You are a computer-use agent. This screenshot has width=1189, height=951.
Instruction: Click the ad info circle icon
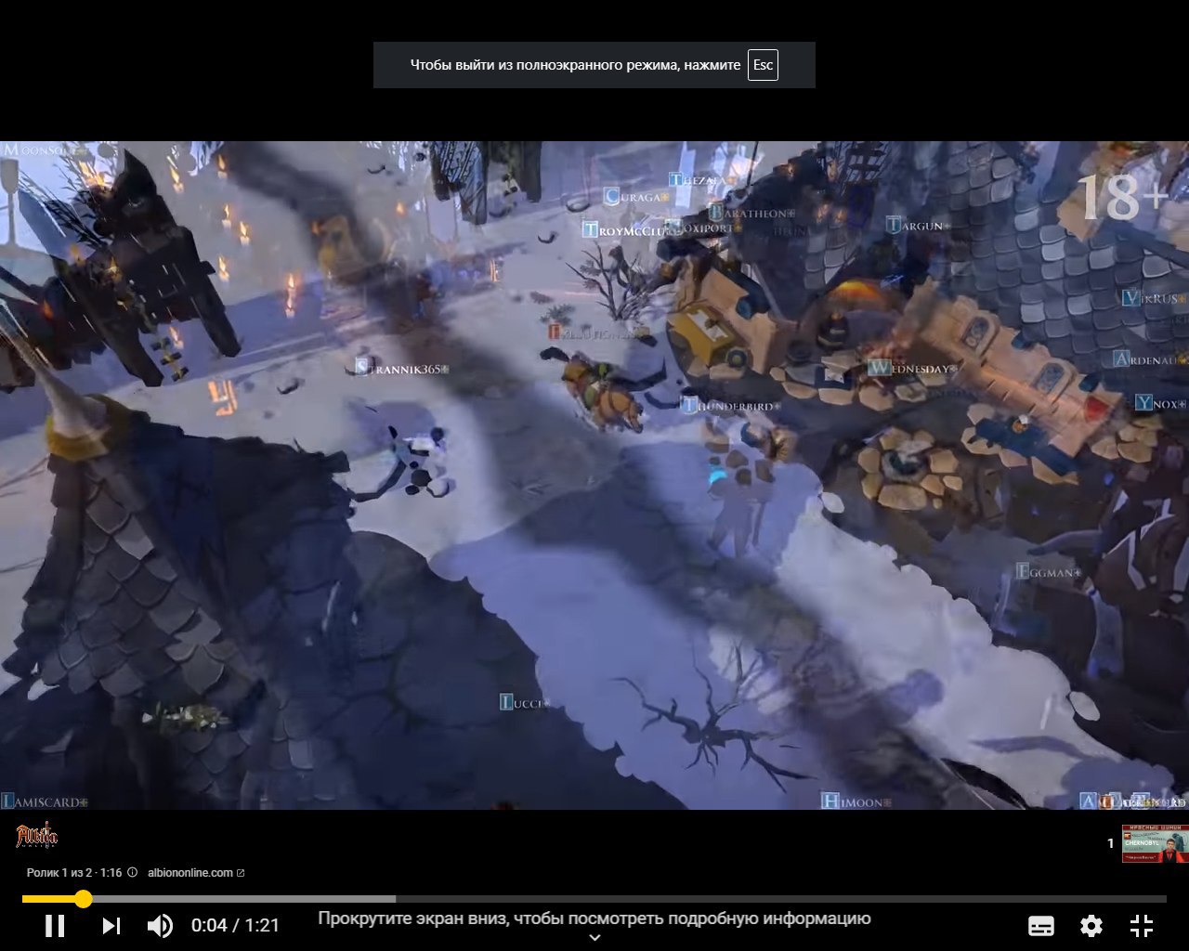(x=132, y=872)
